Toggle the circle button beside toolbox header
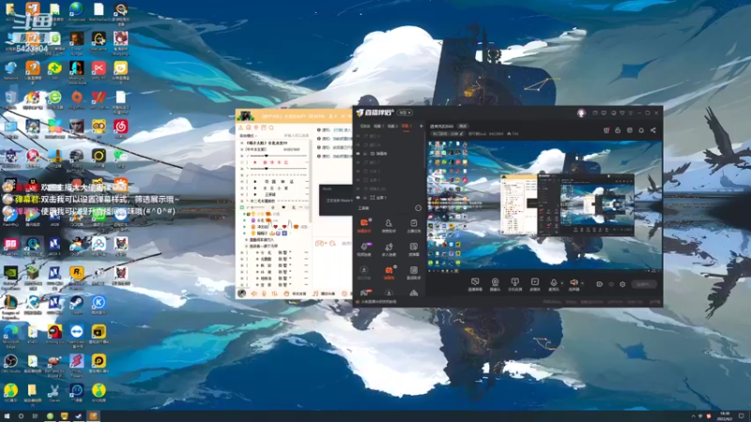 (x=418, y=208)
